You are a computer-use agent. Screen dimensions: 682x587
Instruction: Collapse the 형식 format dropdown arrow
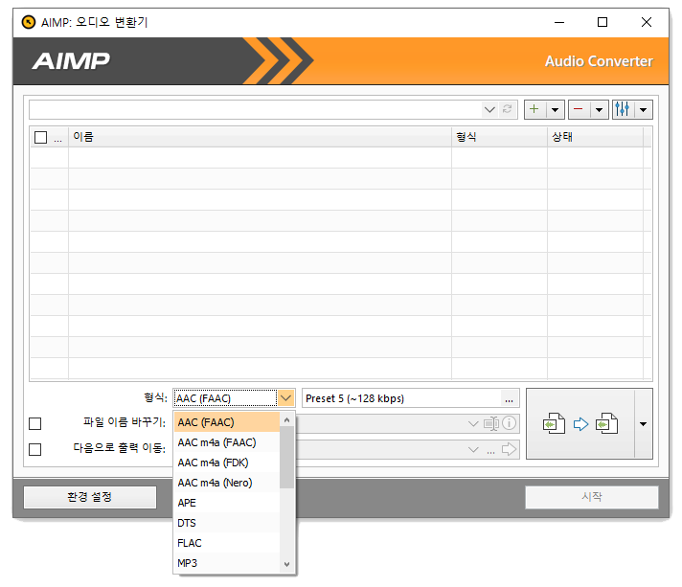click(x=285, y=397)
